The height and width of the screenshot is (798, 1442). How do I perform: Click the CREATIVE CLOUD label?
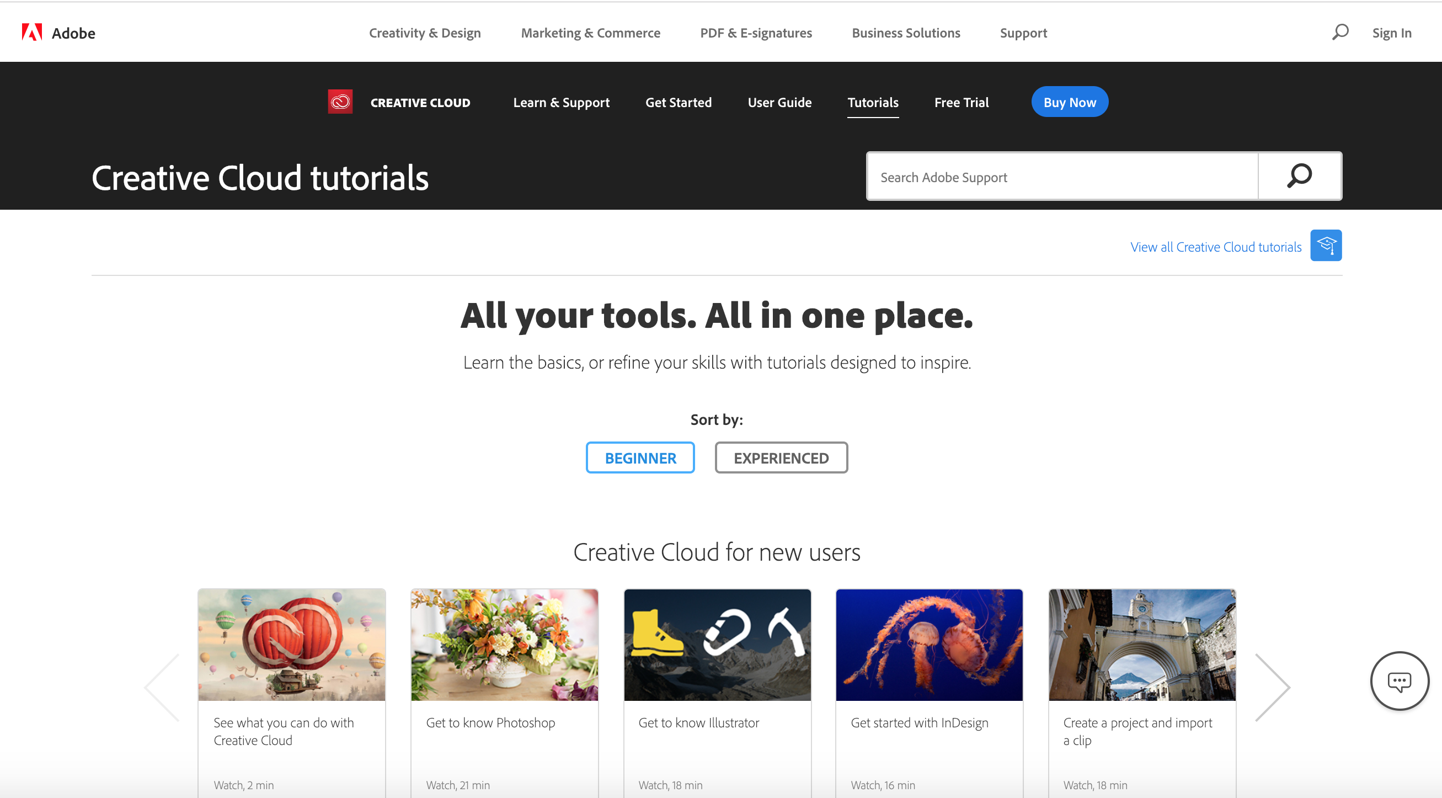click(x=420, y=103)
